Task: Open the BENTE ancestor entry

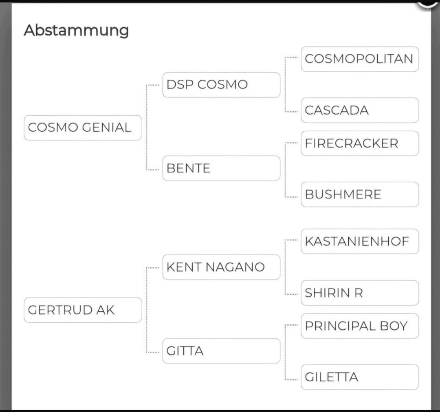Action: (x=221, y=168)
